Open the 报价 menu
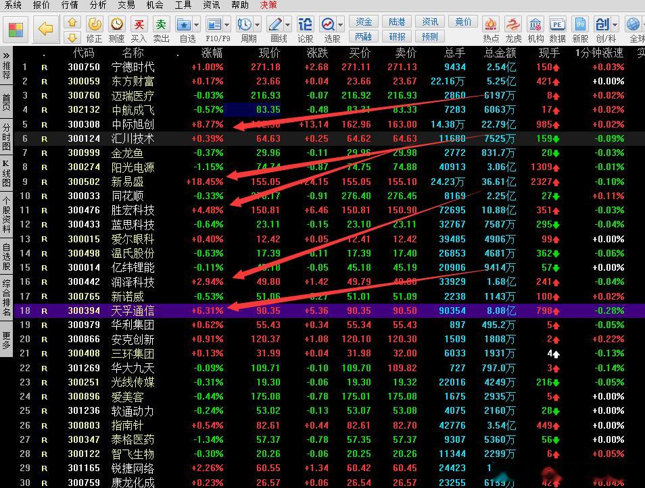 [x=41, y=5]
